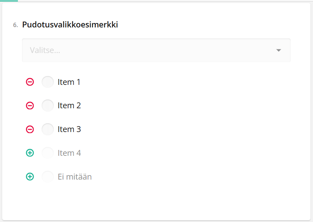Screen dimensions: 313x222
Task: Click the disabled radio beside Ei mitään
Action: pos(48,177)
